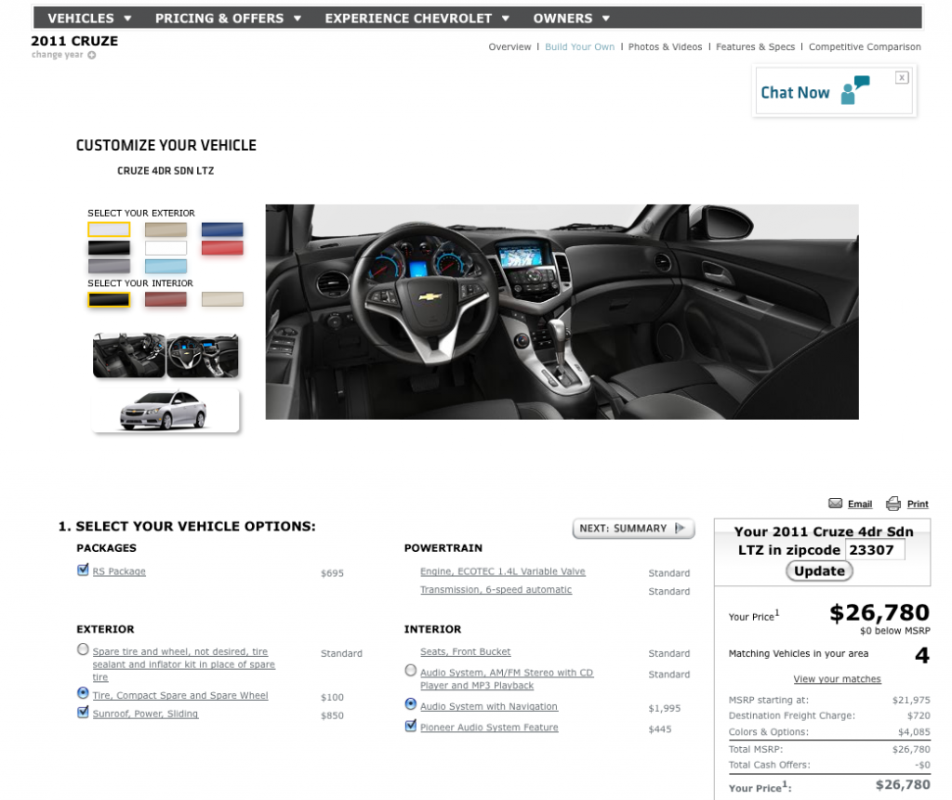Select the silver exterior color swatch

(110, 230)
